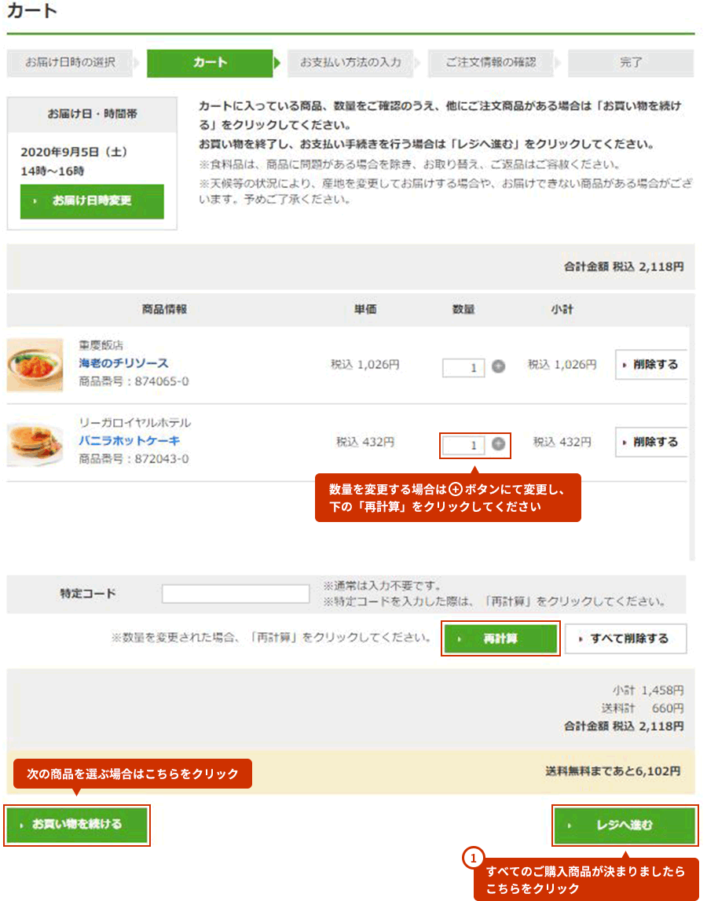
Task: Click the バニラホットケーキ product link
Action: [x=130, y=441]
